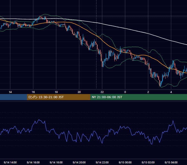Click the 9/15 04:00 time label
This screenshot has height=165, width=187.
171,162
